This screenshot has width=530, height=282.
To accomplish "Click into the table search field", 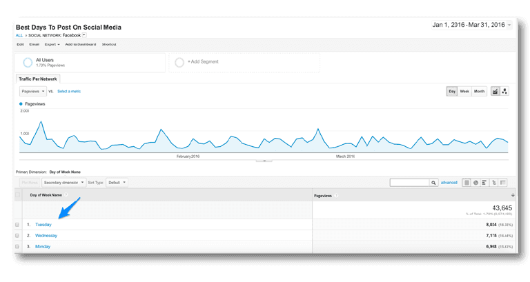I will pyautogui.click(x=409, y=183).
